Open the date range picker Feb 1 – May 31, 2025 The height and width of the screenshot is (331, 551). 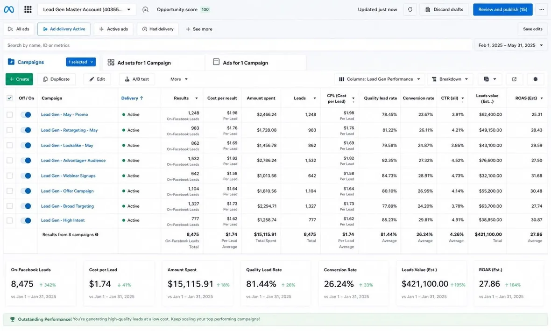(x=510, y=45)
